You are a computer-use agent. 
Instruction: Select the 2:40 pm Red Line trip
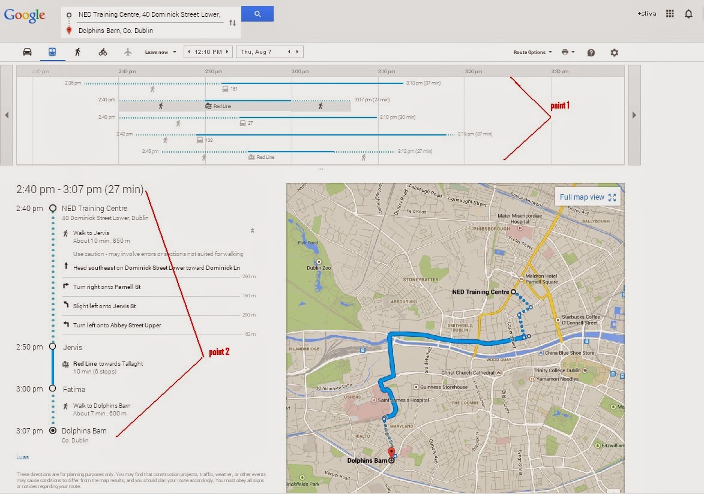click(234, 106)
